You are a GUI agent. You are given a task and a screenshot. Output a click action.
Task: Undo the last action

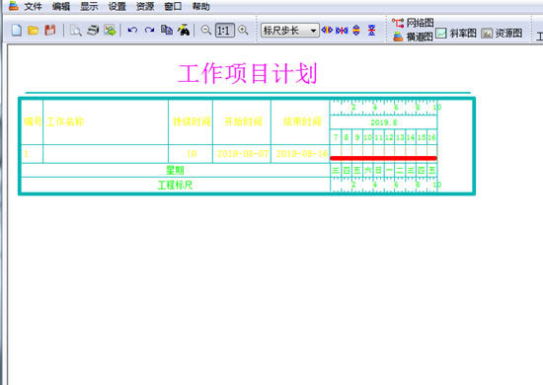132,31
